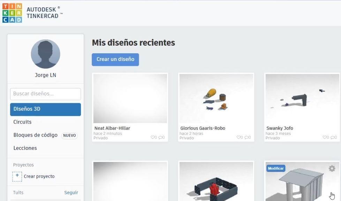
Task: Click Seguir link next to Tuits
Action: tap(71, 193)
